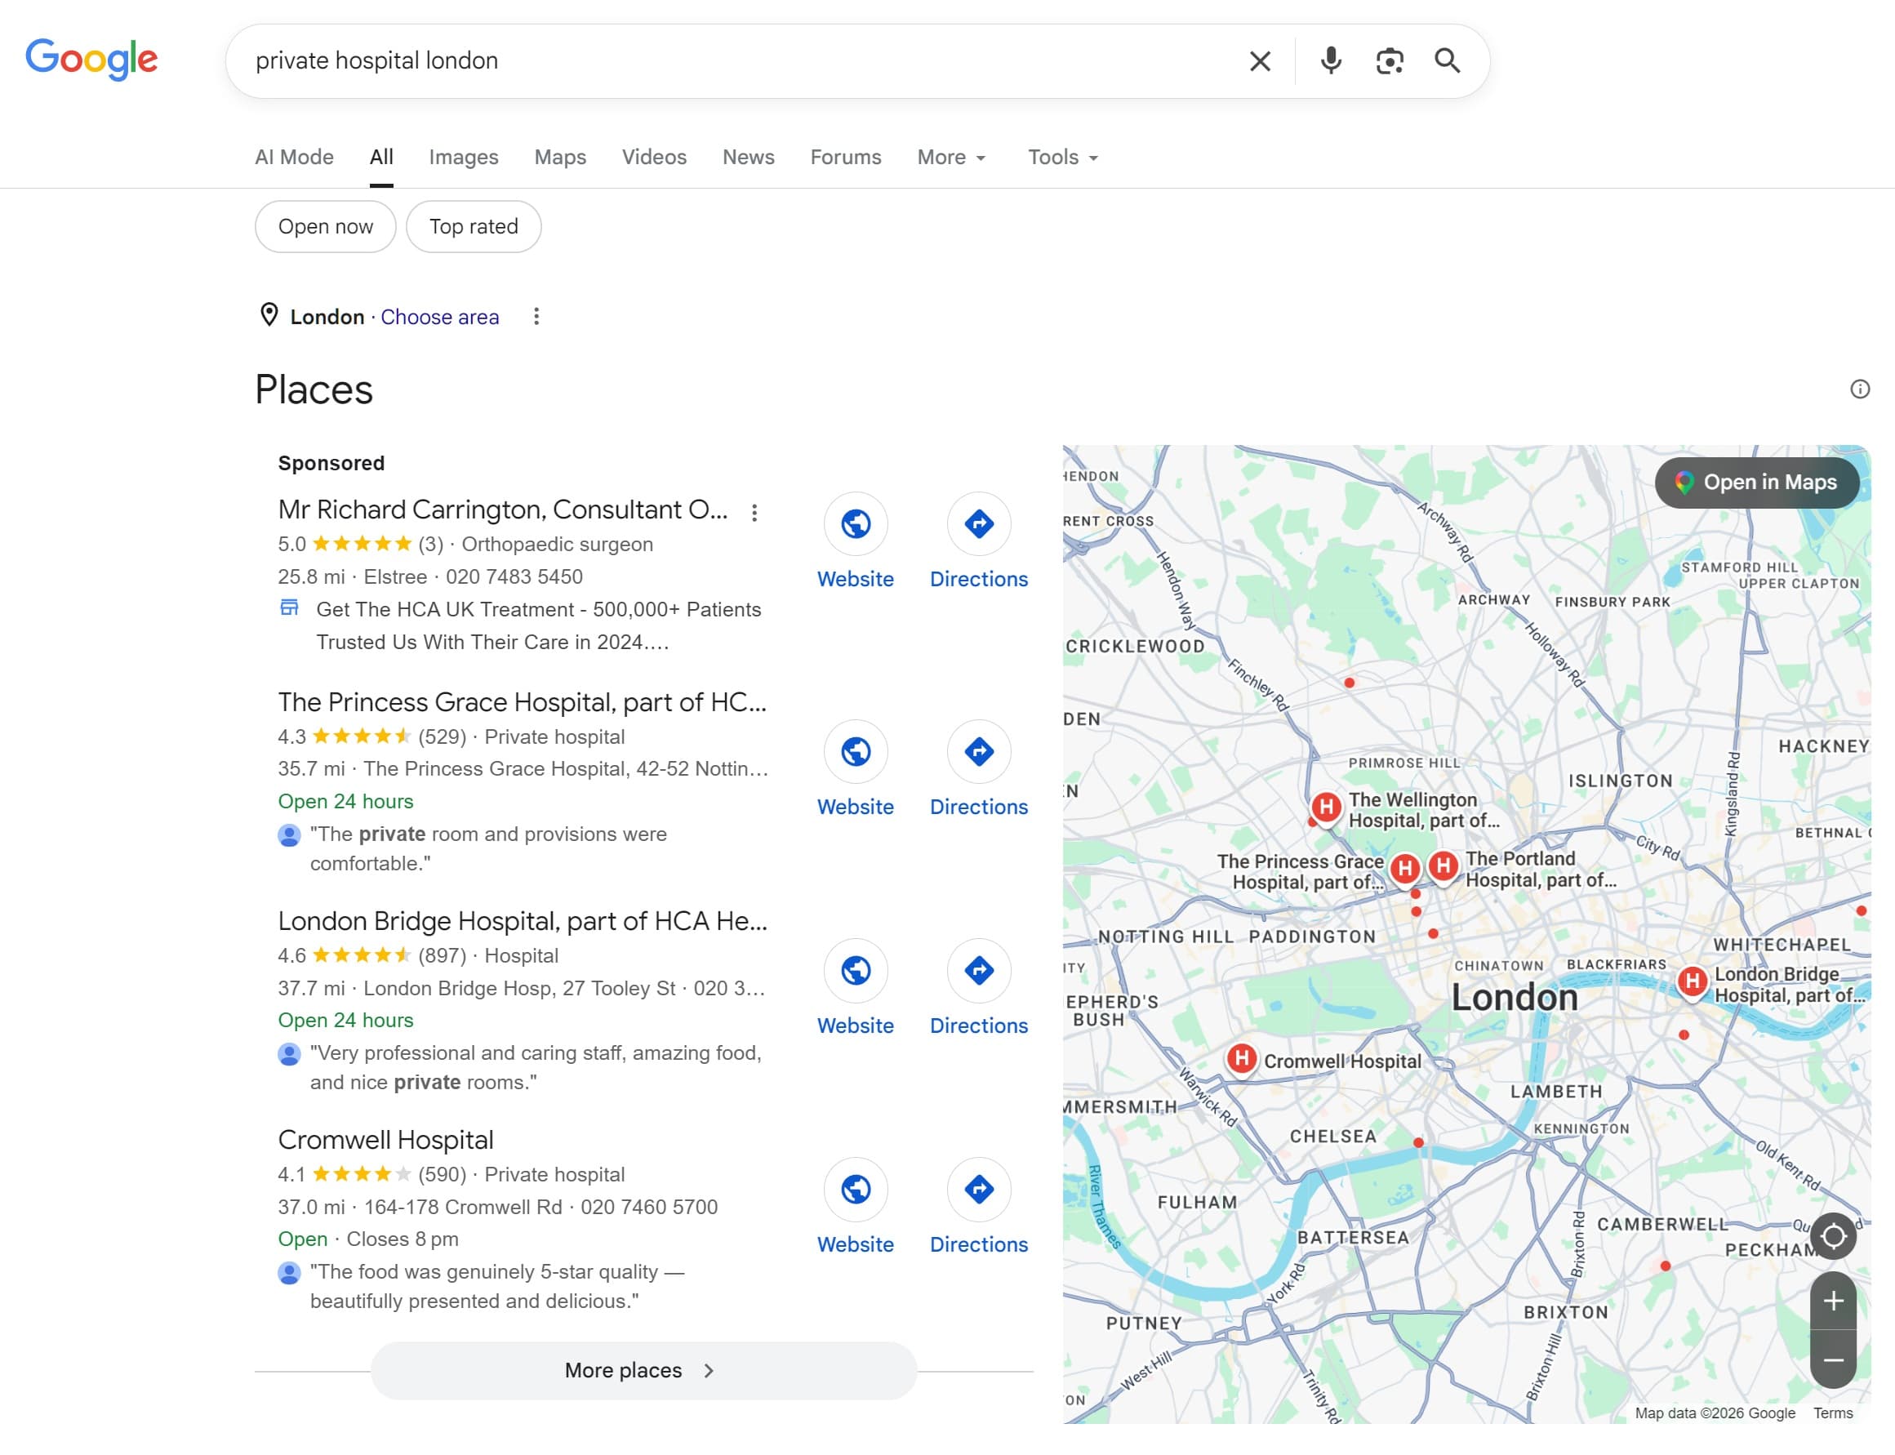Open Cromwell Hospital listing title
The height and width of the screenshot is (1455, 1895).
point(385,1140)
